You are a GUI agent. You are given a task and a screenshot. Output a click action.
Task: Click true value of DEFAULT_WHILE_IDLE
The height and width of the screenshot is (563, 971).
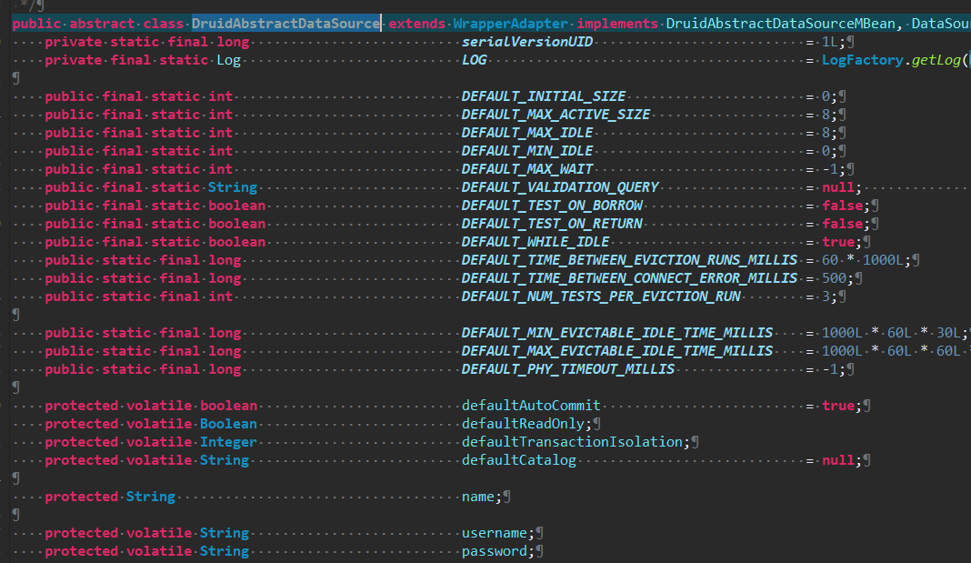click(838, 242)
